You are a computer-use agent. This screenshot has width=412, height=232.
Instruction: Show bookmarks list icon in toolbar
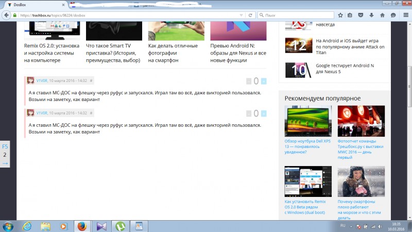(x=350, y=15)
